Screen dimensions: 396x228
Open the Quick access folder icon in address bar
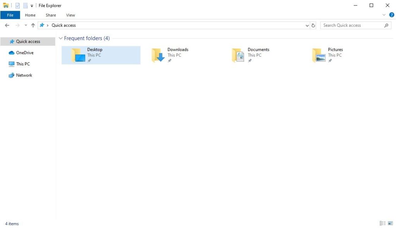click(42, 25)
